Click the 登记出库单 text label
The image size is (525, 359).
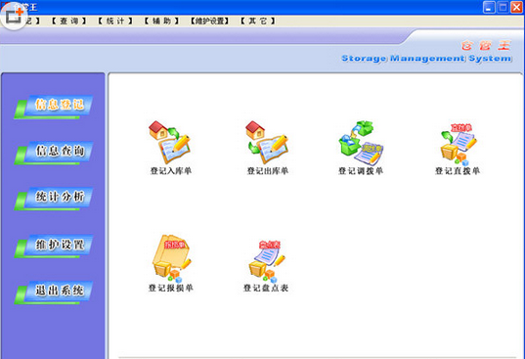(x=268, y=171)
